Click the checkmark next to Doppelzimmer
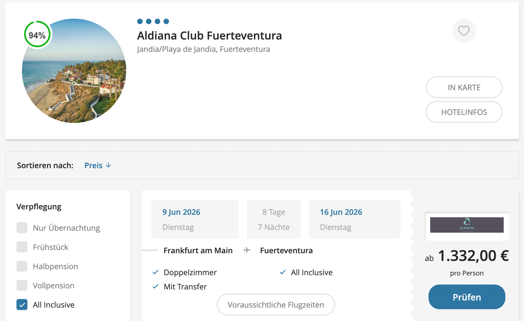The height and width of the screenshot is (321, 524). [155, 272]
